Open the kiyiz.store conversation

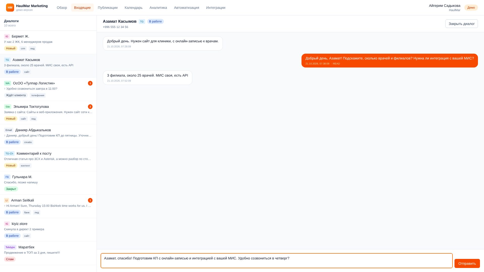point(48,230)
